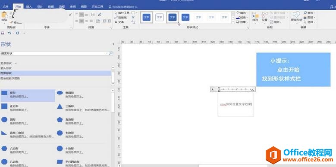Apply the first solid blue shape style
336x167 pixels.
(147, 17)
